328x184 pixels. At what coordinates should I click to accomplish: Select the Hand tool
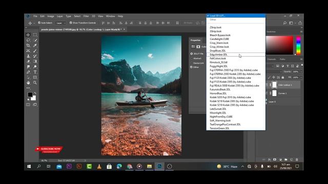coord(28,83)
